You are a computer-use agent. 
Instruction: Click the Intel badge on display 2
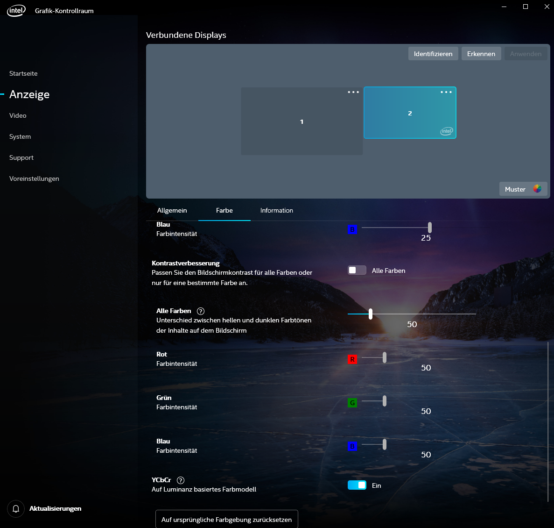click(x=447, y=131)
